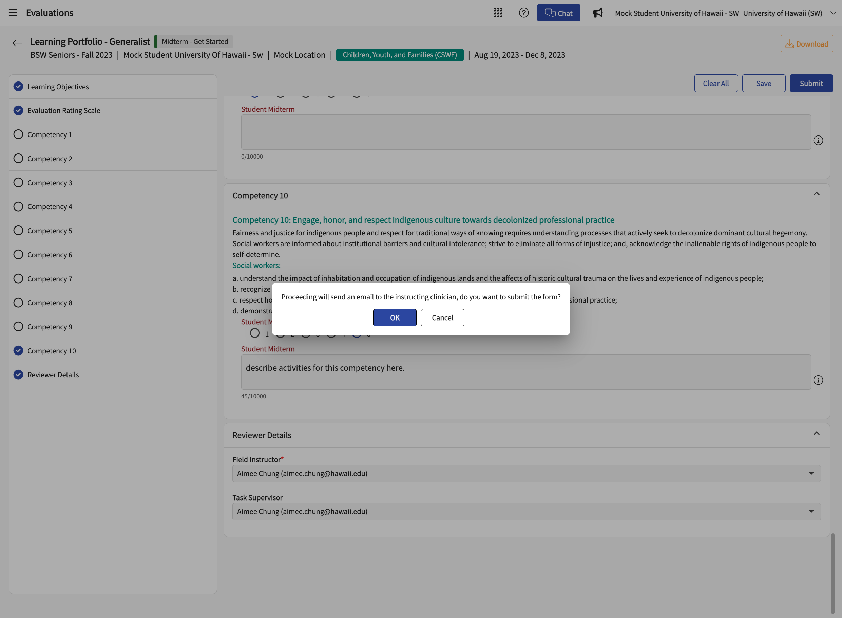This screenshot has width=842, height=618.
Task: Jump to Competency 10 in sidebar
Action: tap(113, 351)
